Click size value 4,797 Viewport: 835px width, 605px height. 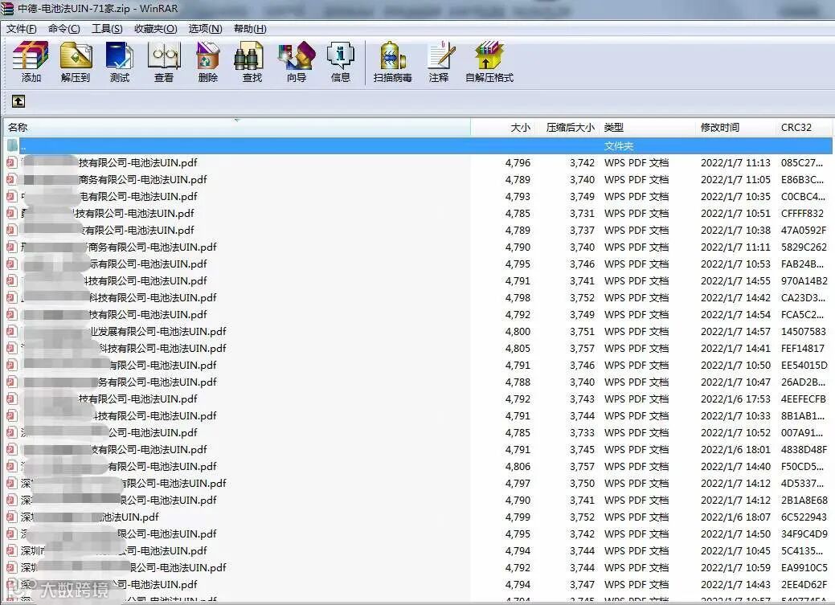(518, 484)
